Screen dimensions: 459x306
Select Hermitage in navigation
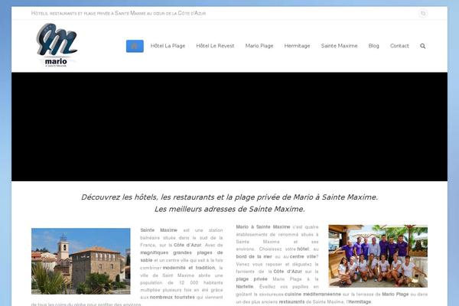(297, 46)
